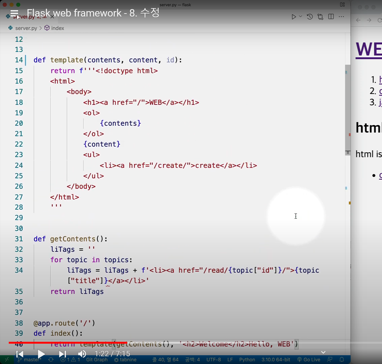Click '{content}' placeholder on line 22
Screen dimensions: 382x364
coord(102,144)
